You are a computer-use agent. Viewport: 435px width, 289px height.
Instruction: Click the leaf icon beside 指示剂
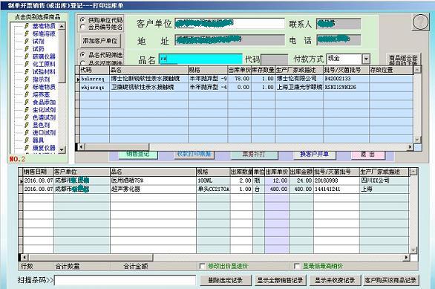[x=27, y=79]
